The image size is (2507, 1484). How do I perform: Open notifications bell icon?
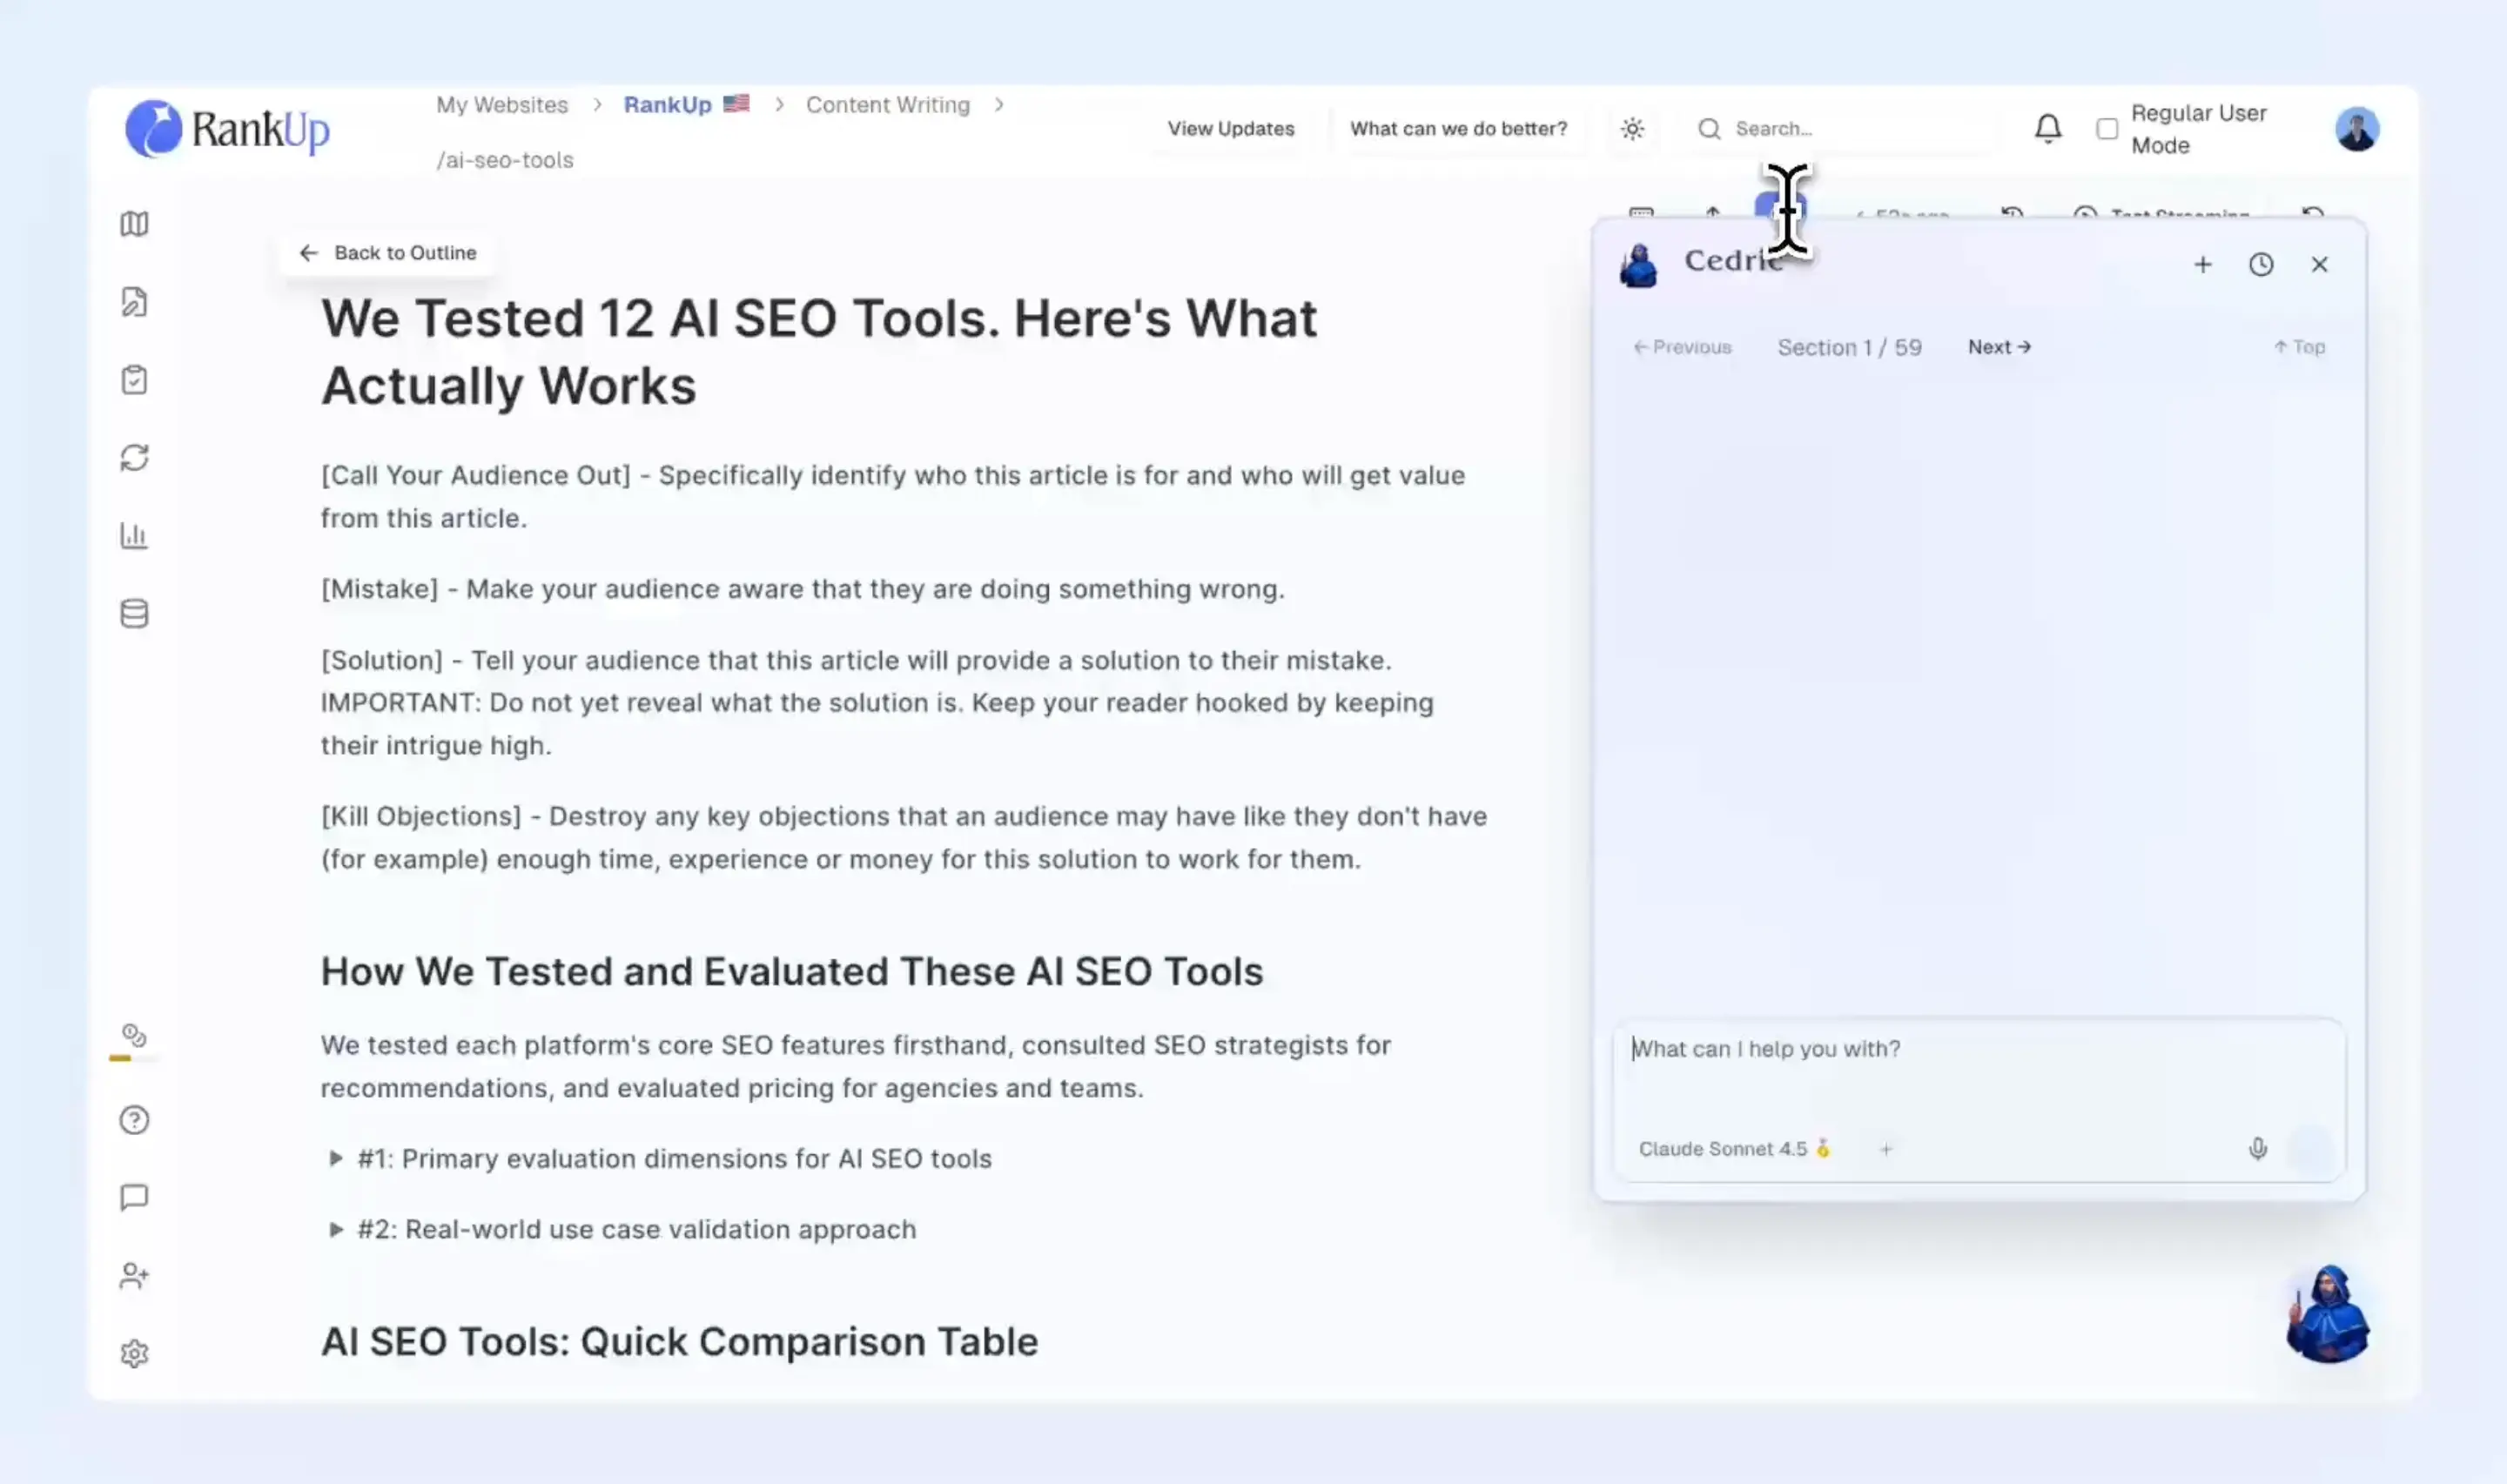[x=2047, y=128]
